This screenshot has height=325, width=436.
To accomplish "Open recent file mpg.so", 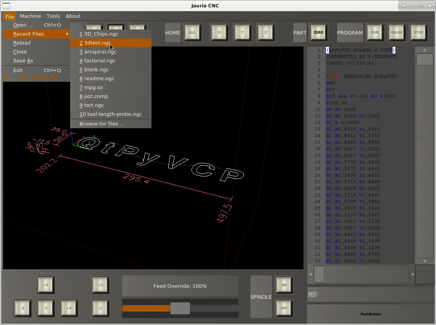I will coord(111,87).
